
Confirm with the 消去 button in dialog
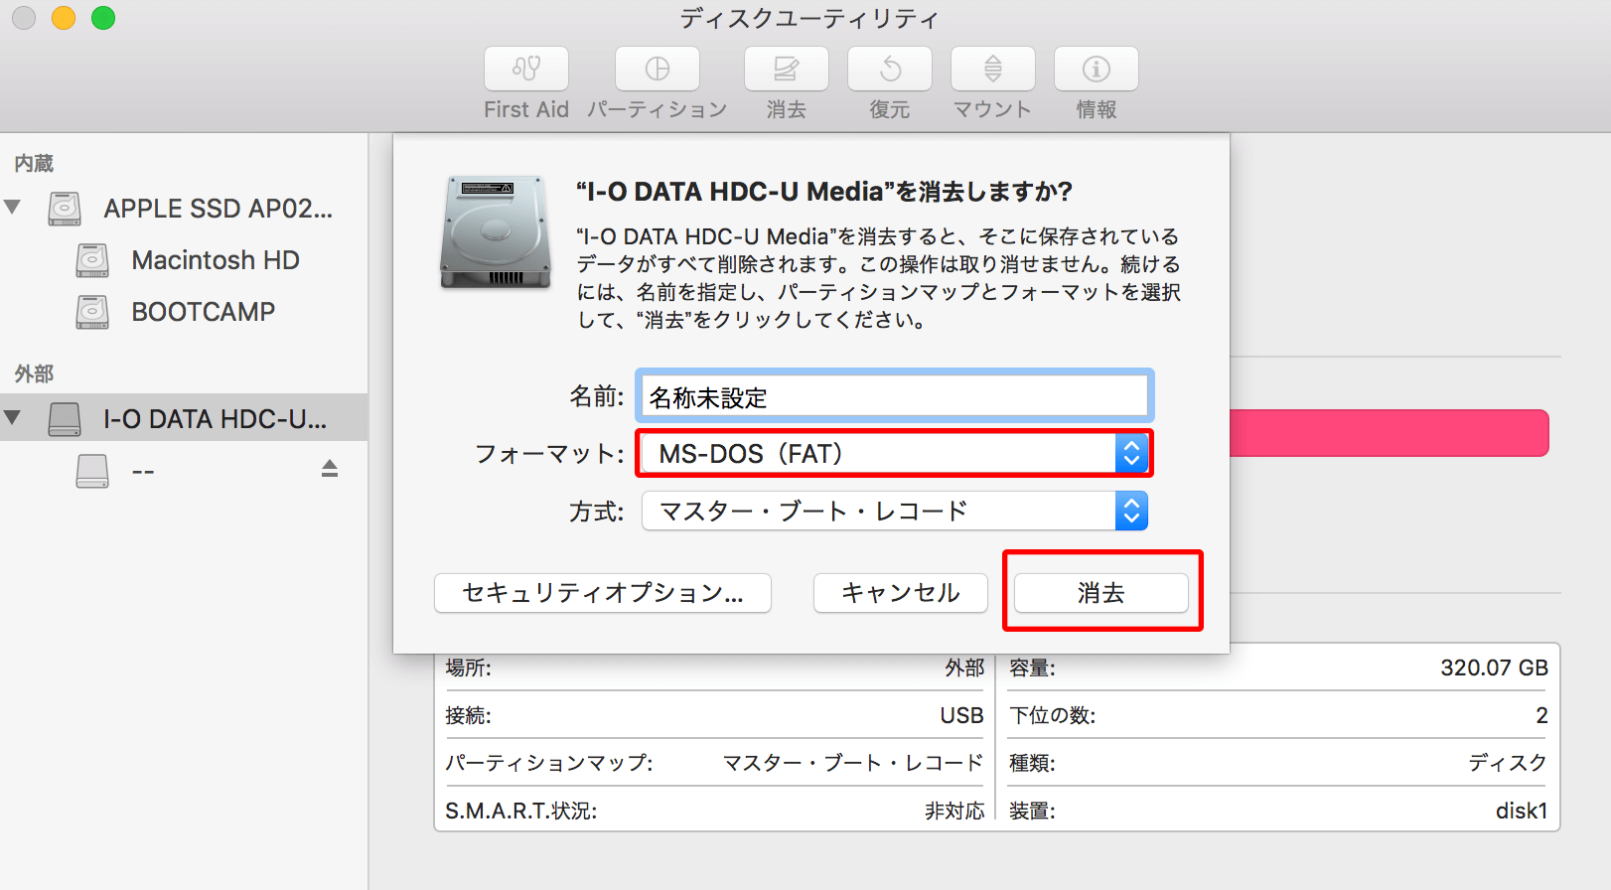[1101, 593]
